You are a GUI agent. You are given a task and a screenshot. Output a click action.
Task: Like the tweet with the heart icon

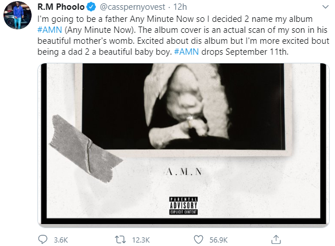pos(198,240)
